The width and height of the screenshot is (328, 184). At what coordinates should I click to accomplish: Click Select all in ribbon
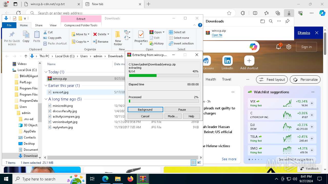[177, 32]
